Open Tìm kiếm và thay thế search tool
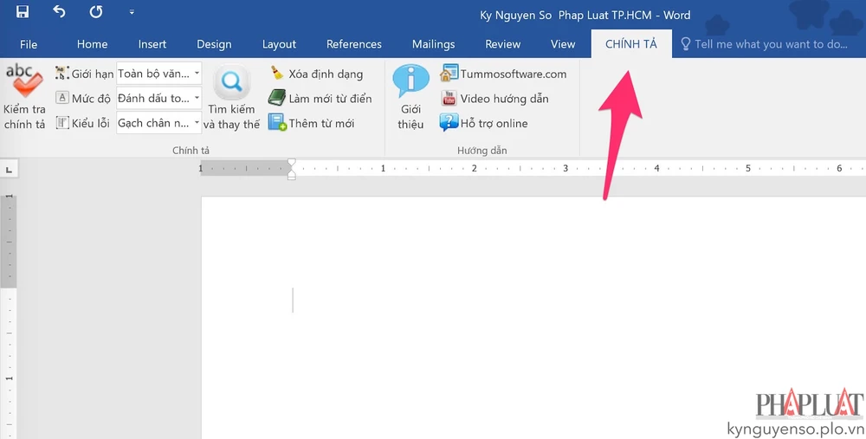 [232, 83]
